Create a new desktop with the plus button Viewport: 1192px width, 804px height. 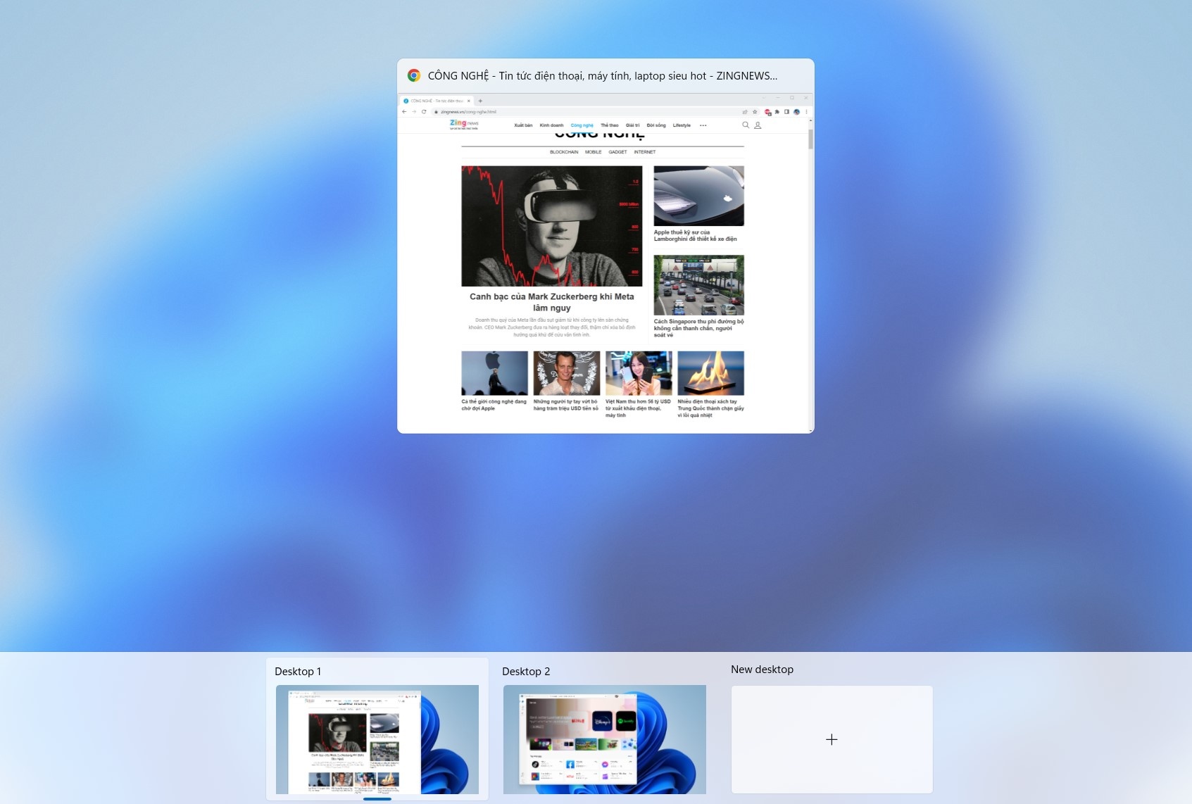coord(832,739)
